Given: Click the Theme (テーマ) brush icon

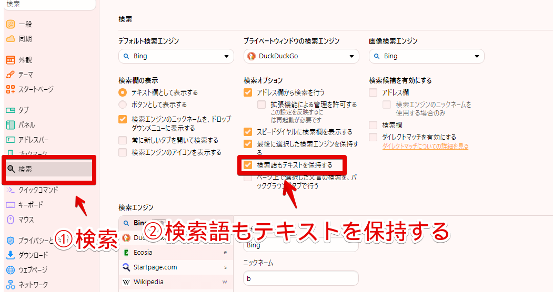Looking at the screenshot, I should pyautogui.click(x=11, y=75).
